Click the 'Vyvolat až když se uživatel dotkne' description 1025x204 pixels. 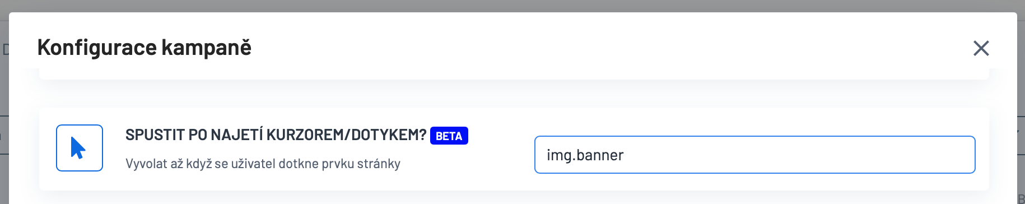coord(263,164)
